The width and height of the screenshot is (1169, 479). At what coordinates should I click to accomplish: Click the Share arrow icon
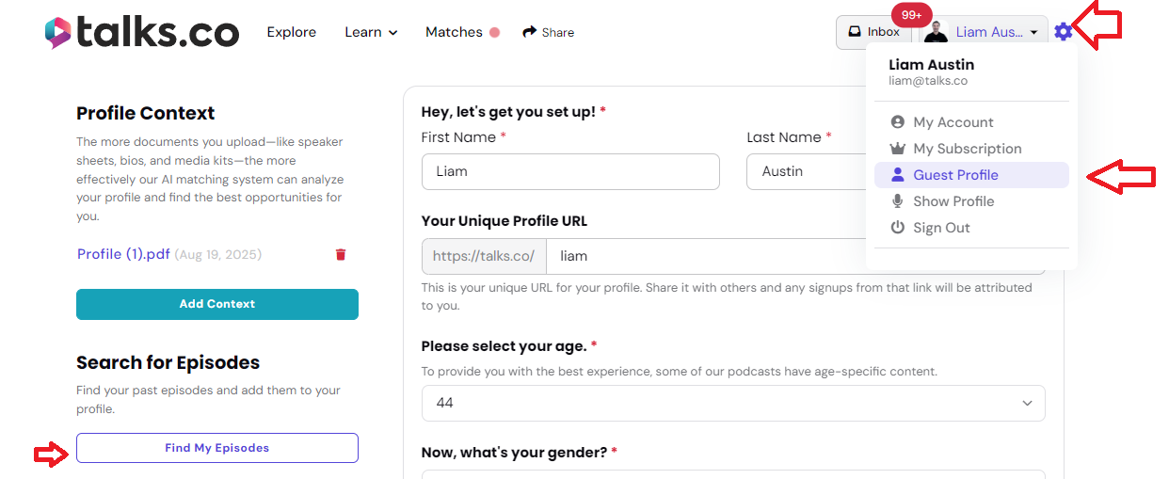[530, 31]
